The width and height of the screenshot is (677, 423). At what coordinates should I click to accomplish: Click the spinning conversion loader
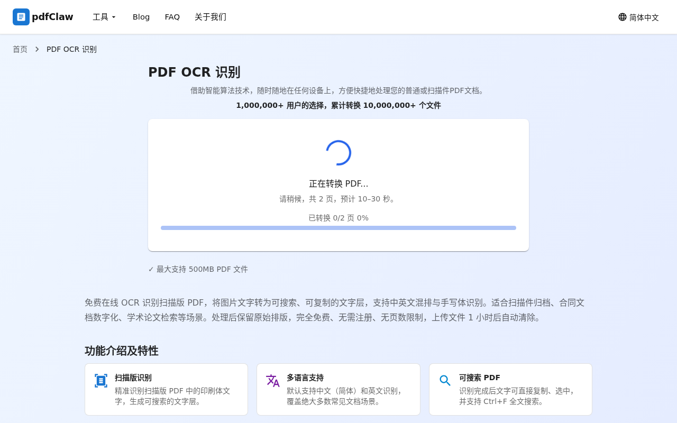coord(338,153)
